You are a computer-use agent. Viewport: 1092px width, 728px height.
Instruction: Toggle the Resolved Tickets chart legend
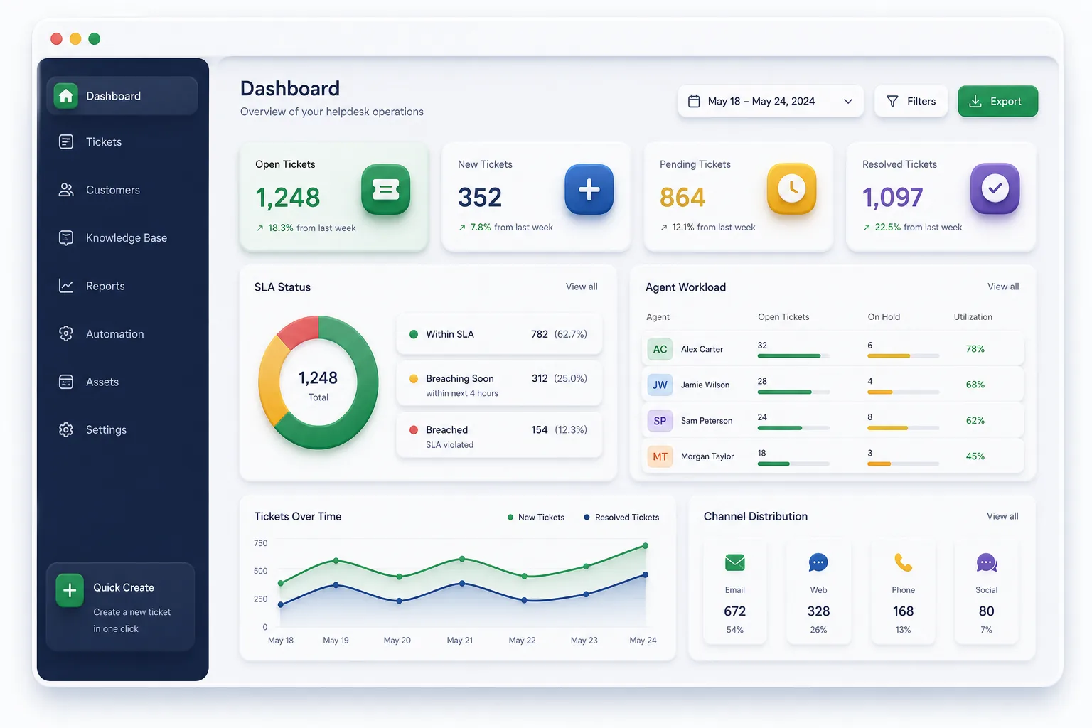pos(621,518)
